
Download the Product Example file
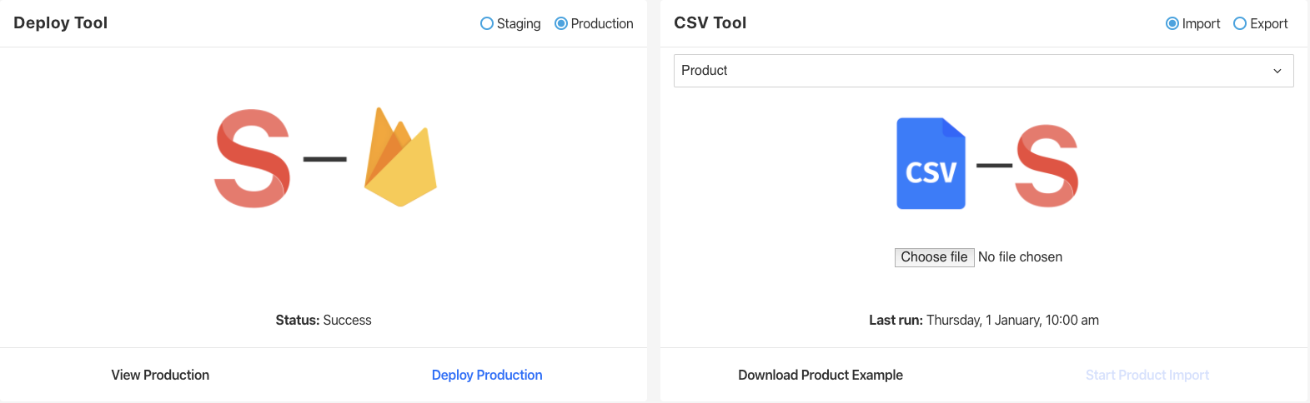point(821,376)
